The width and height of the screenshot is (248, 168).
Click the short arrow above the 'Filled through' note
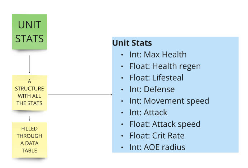[29, 117]
